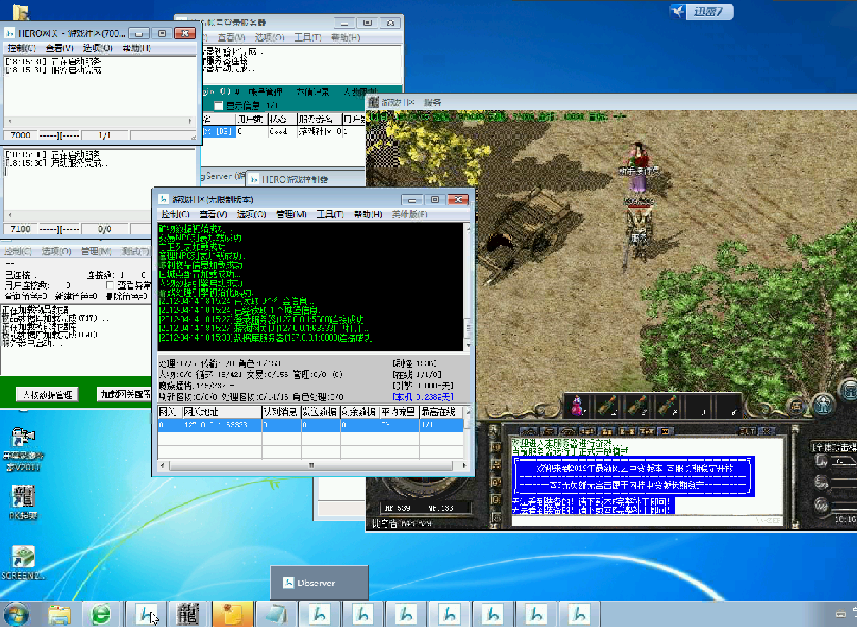Screen dimensions: 857x627
Task: Open 工具(T) menu in 游戏社区 window
Action: 330,214
